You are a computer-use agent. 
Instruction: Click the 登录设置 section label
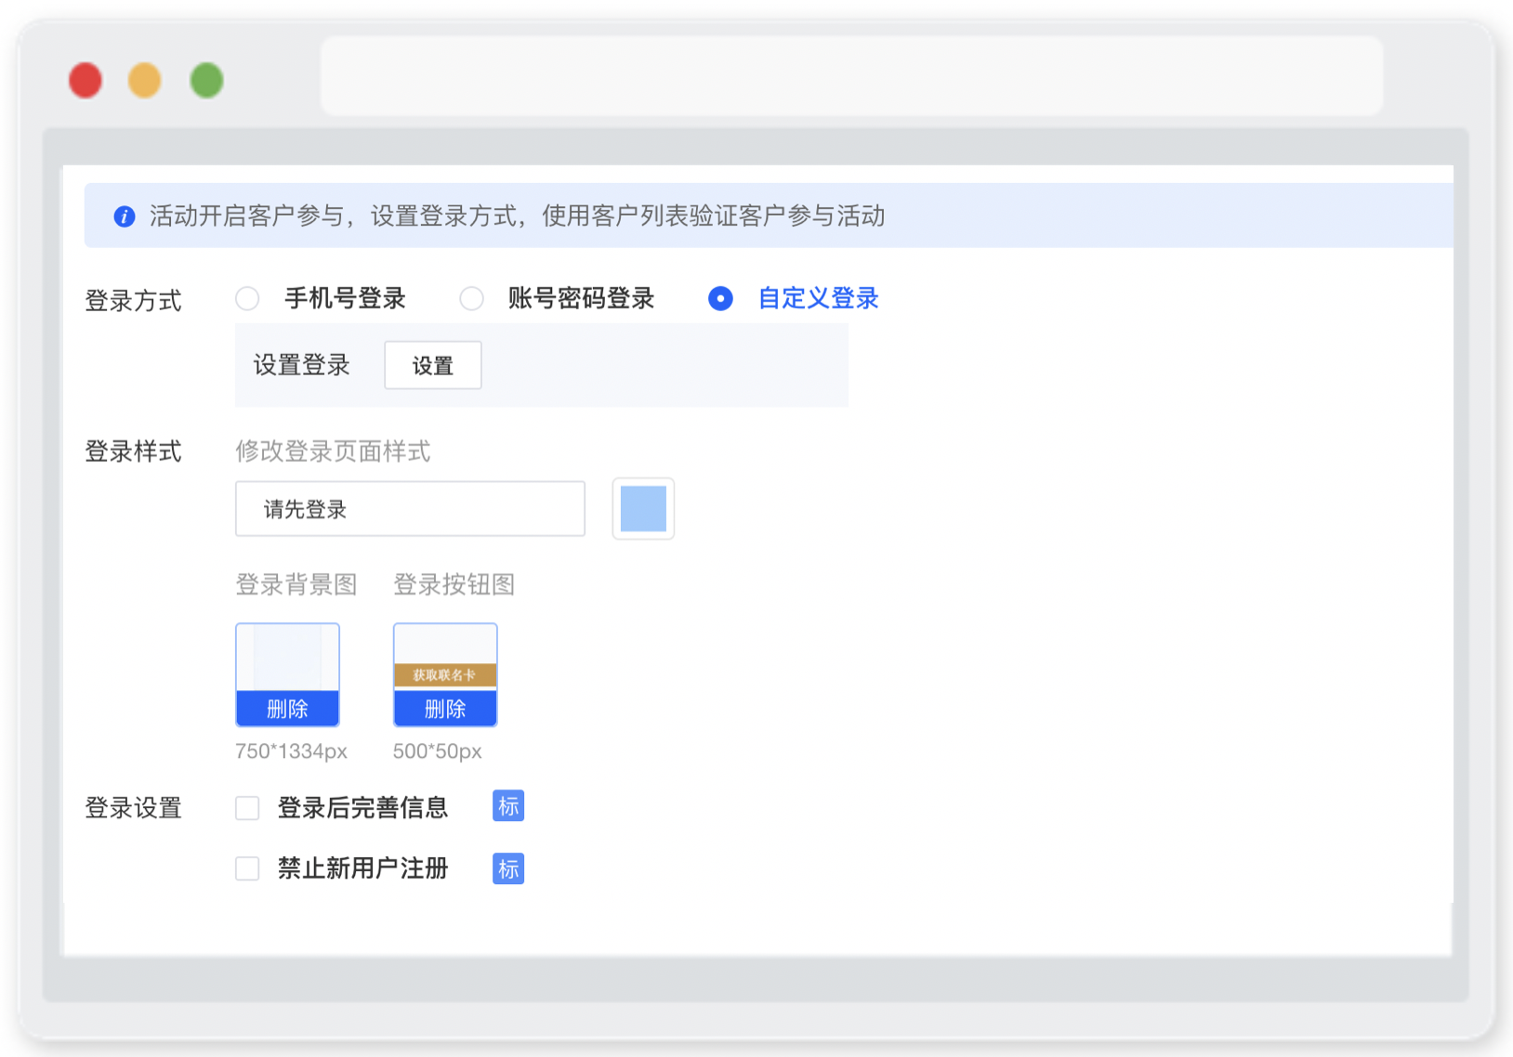133,808
